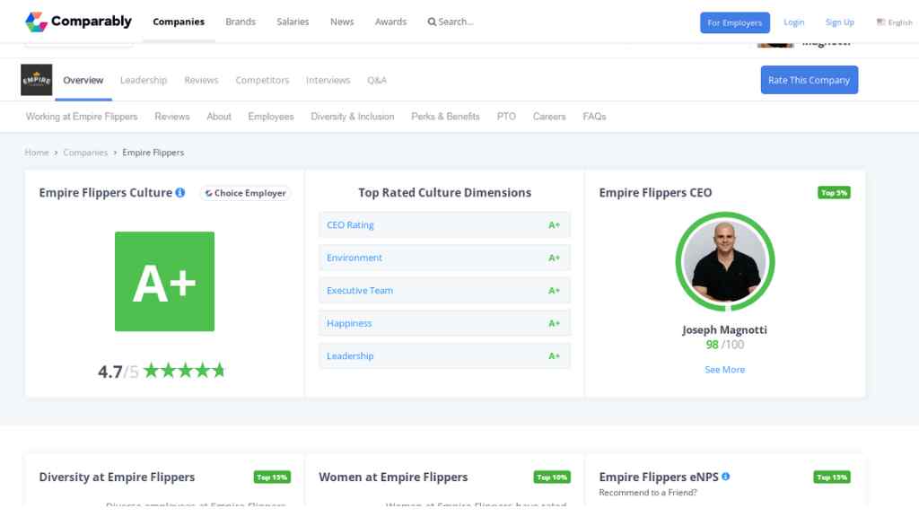The height and width of the screenshot is (517, 919).
Task: Open the Awards menu
Action: [391, 22]
